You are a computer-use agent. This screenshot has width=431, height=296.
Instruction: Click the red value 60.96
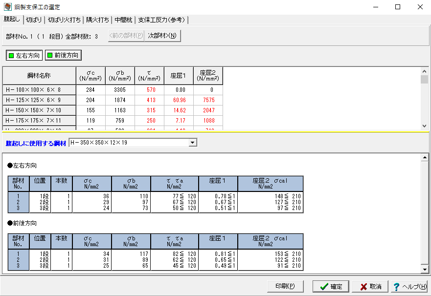(180, 100)
